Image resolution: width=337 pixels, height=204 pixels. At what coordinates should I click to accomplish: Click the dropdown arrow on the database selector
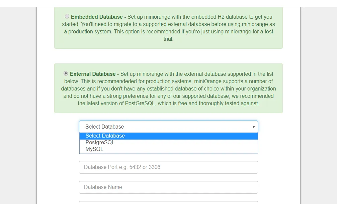pyautogui.click(x=254, y=127)
